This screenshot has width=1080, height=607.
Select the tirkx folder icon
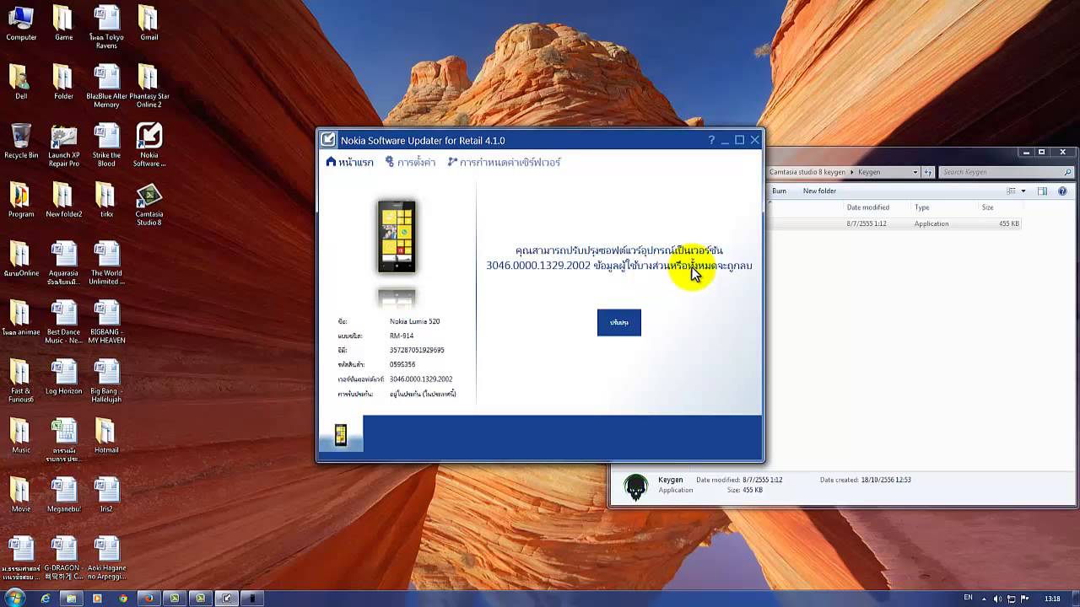coord(106,201)
